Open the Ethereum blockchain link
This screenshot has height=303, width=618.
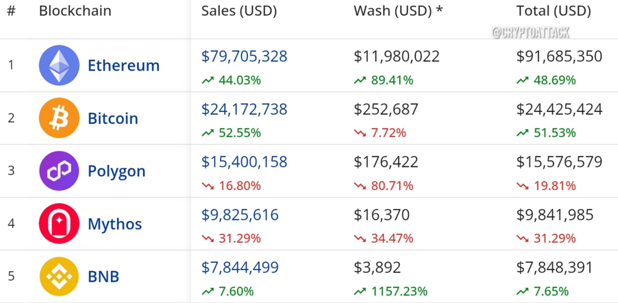tap(123, 65)
